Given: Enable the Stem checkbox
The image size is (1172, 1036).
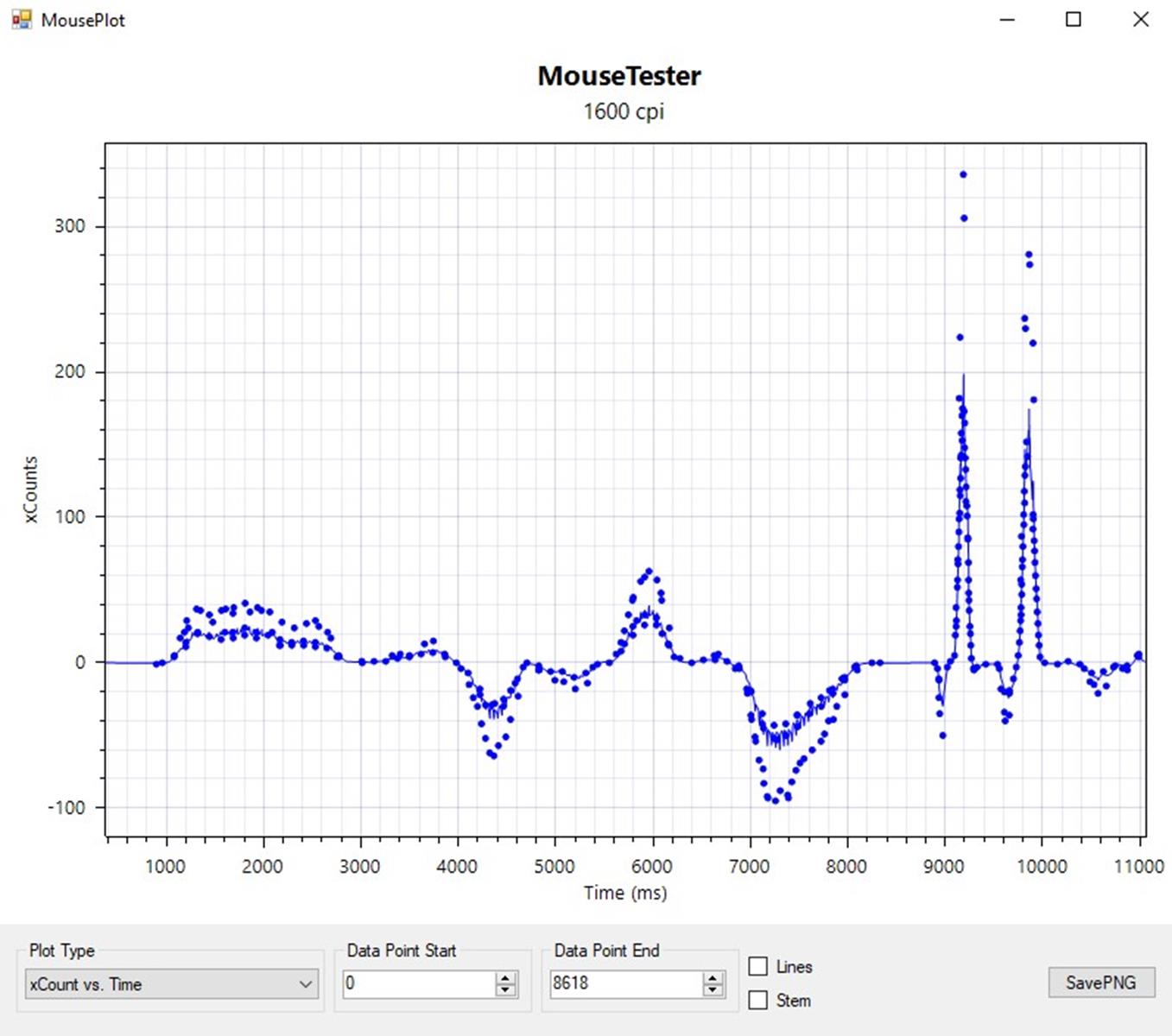Looking at the screenshot, I should 757,1001.
